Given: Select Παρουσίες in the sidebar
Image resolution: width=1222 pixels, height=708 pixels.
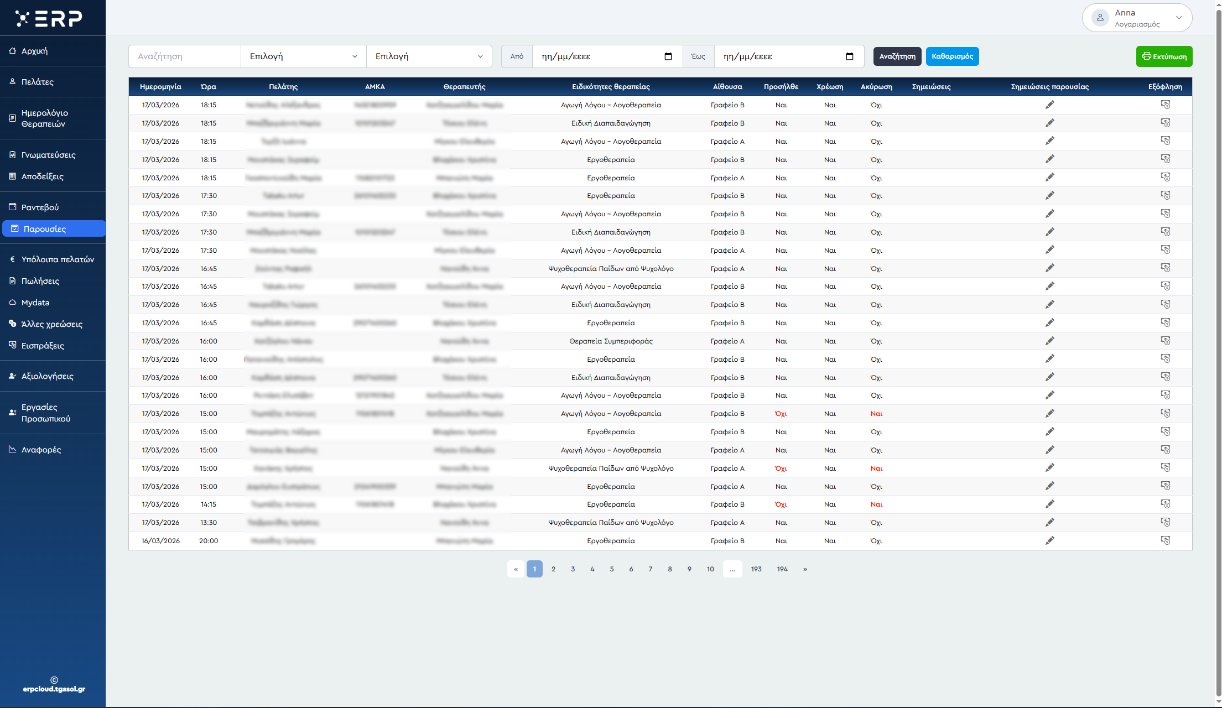Looking at the screenshot, I should tap(54, 228).
